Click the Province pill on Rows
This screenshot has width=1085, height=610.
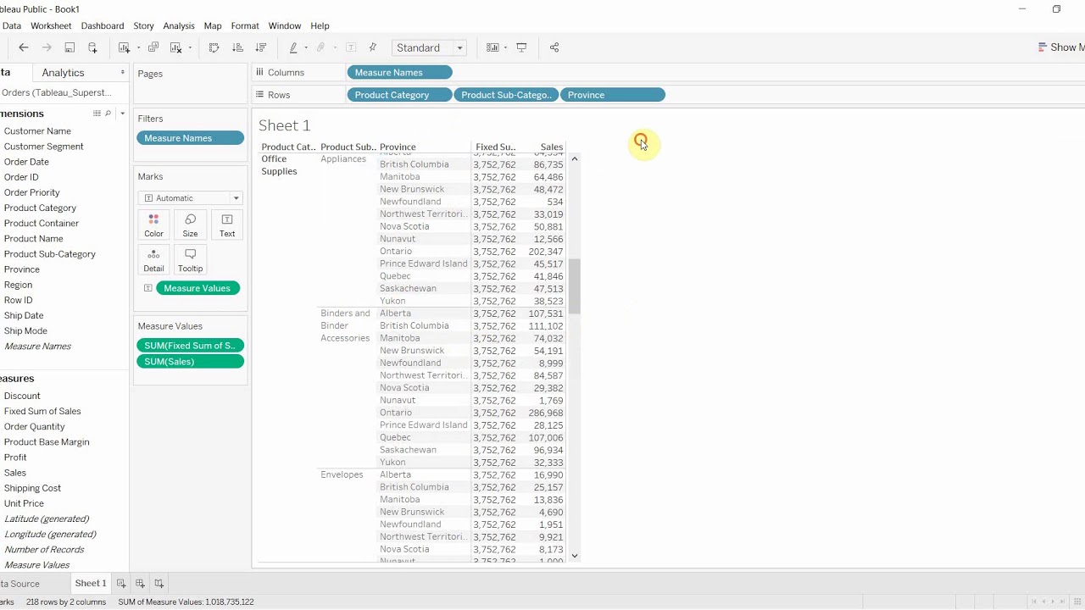613,95
